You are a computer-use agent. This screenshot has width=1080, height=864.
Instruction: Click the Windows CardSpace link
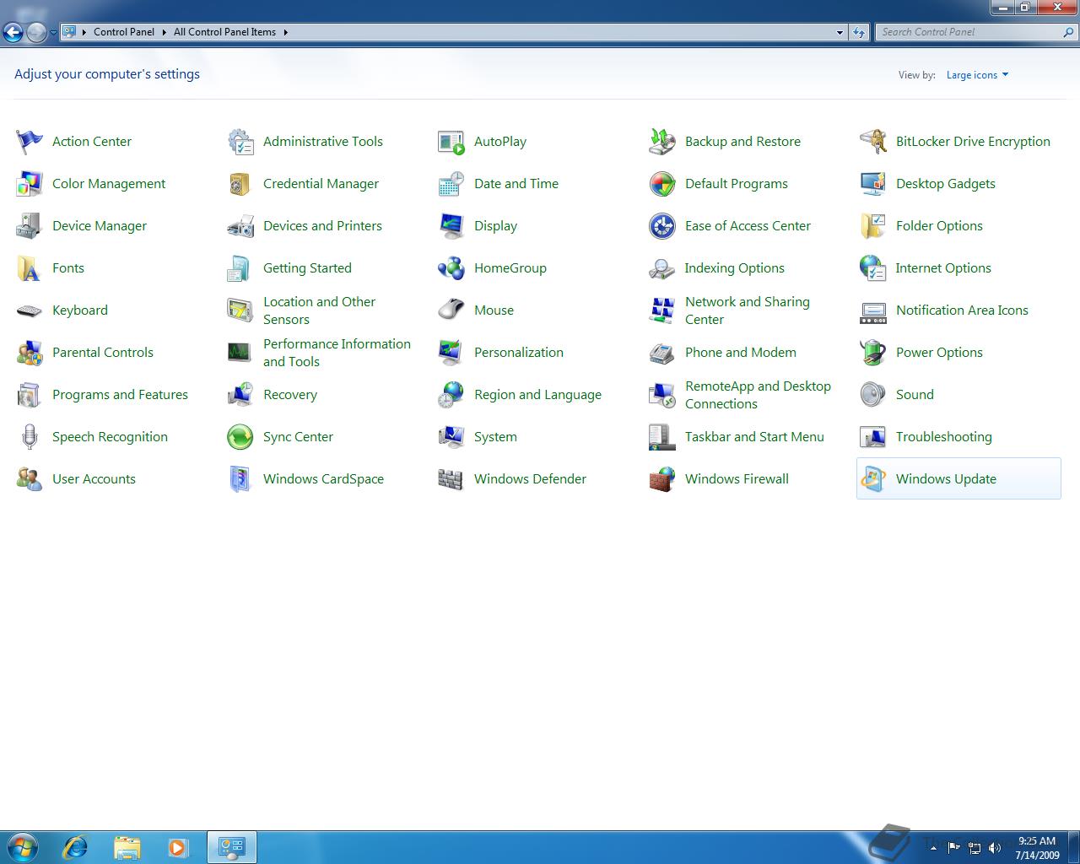pos(323,479)
